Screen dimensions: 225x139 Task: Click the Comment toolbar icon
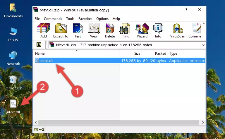[x=195, y=30]
